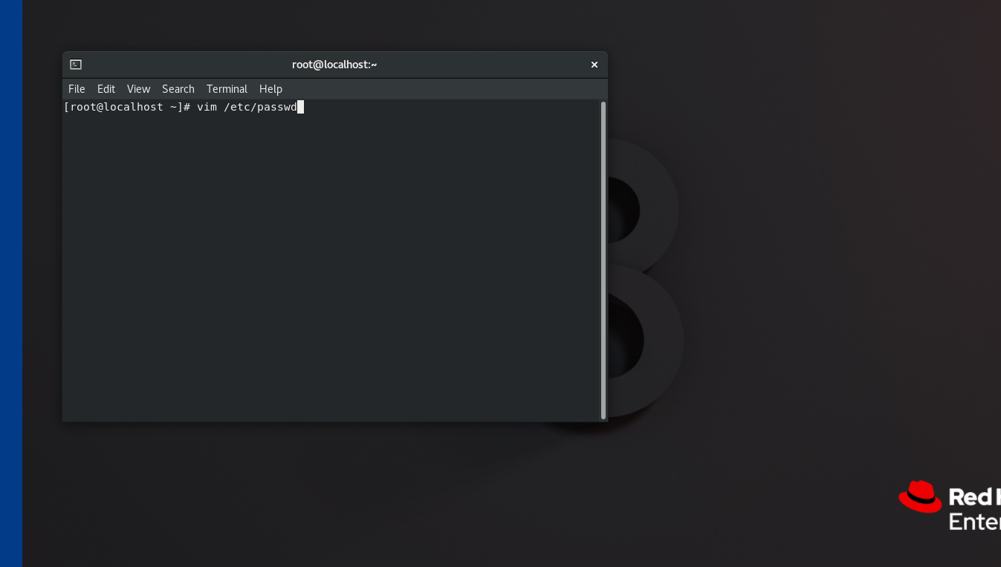Open the Edit menu

[106, 89]
